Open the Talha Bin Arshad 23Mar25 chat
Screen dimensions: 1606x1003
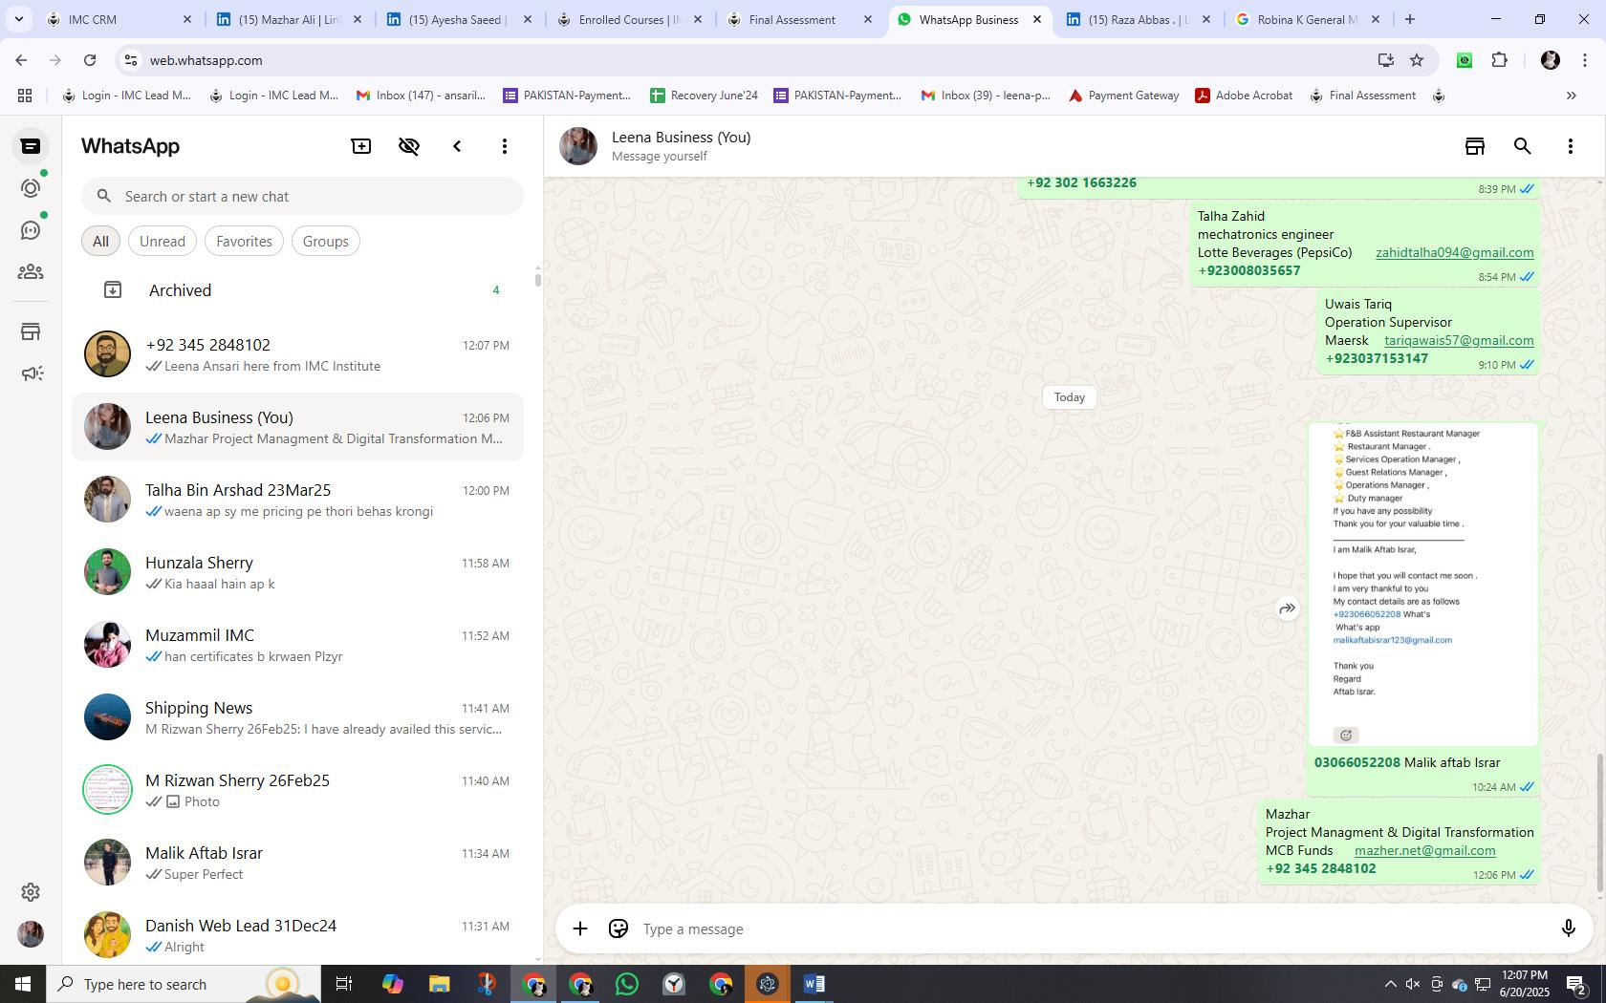(298, 500)
